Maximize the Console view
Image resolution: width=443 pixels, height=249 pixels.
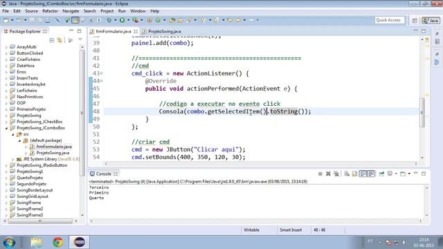(x=424, y=174)
